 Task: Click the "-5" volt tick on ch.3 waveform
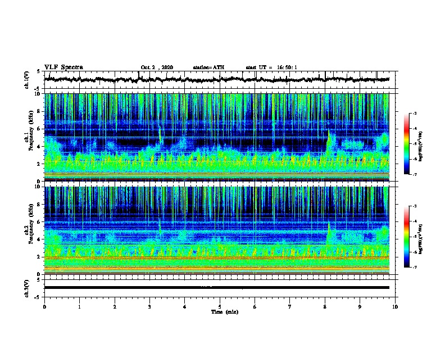point(38,297)
